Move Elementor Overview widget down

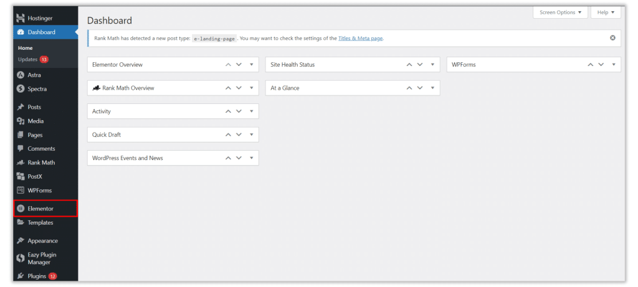point(239,65)
